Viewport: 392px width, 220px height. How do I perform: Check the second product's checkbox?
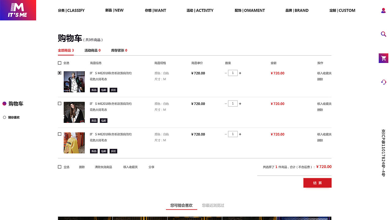(x=59, y=104)
